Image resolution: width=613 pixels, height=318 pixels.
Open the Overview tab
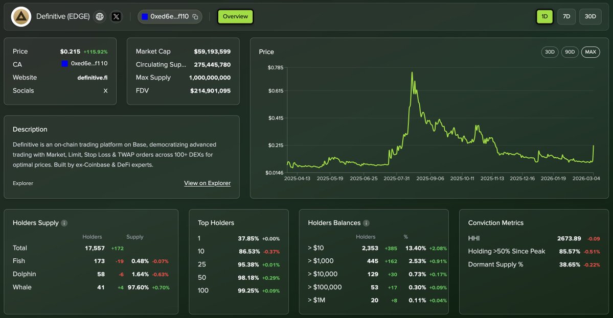coord(235,16)
